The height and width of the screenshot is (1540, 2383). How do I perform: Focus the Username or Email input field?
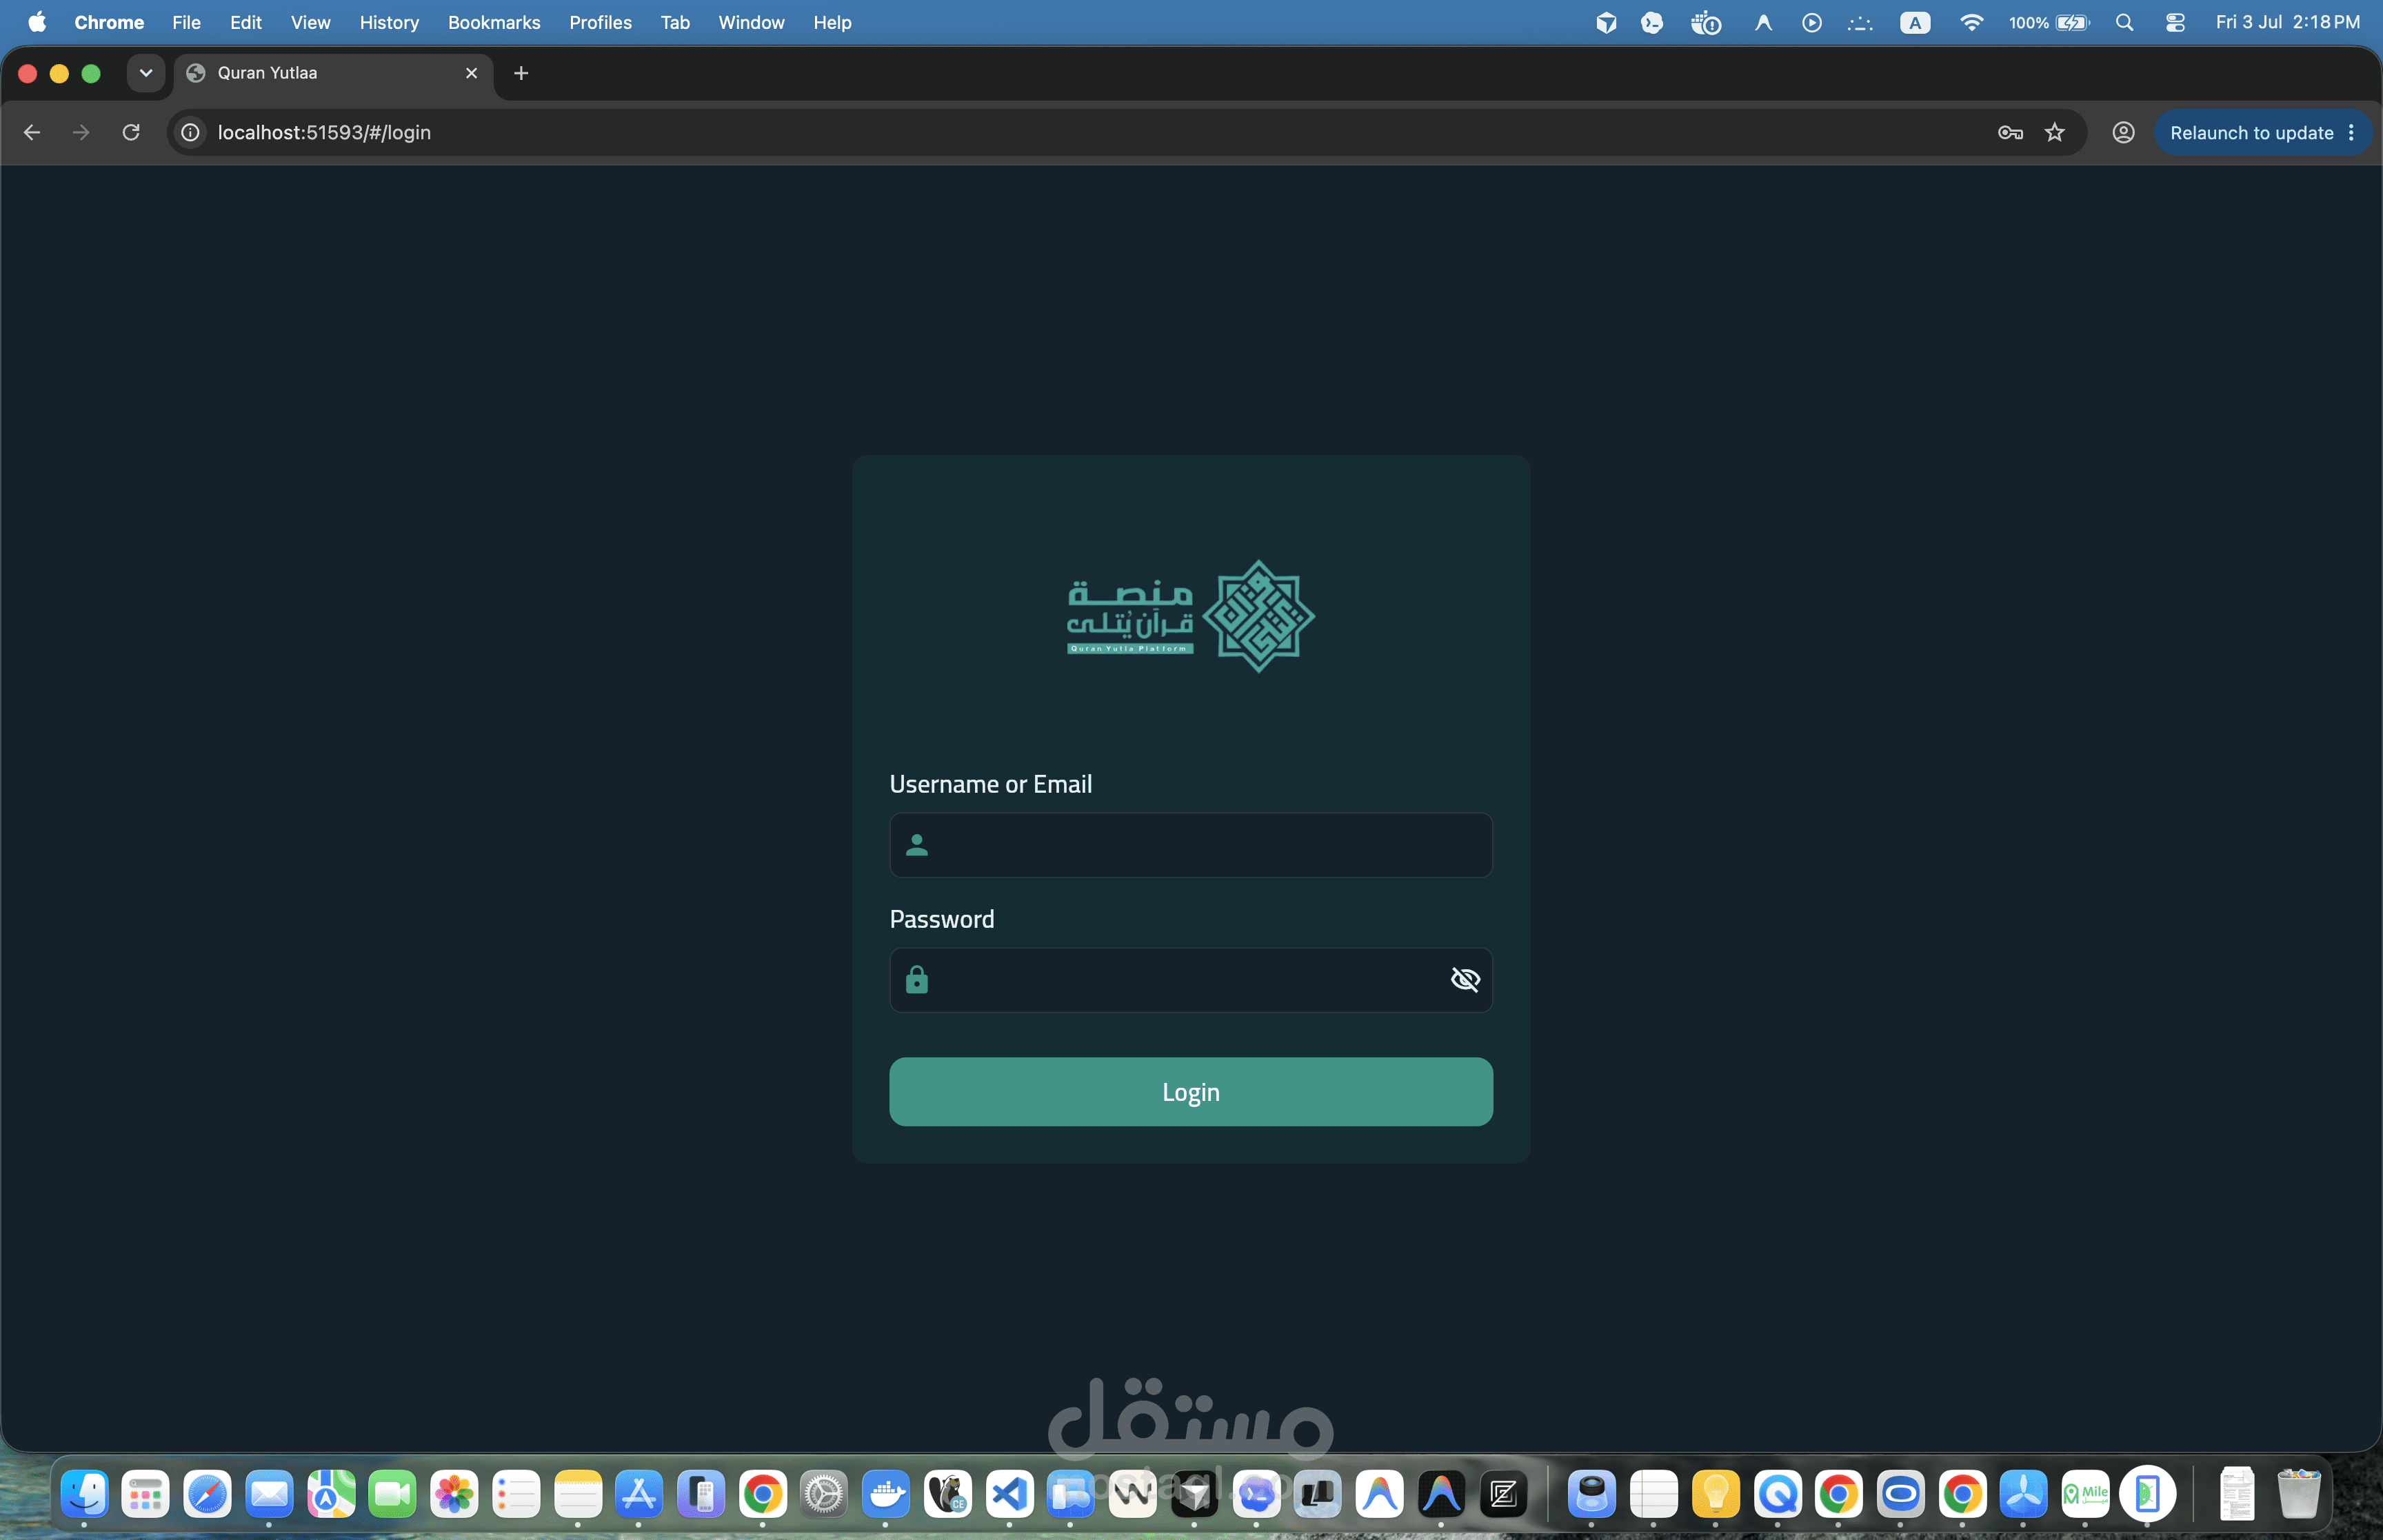coord(1191,845)
